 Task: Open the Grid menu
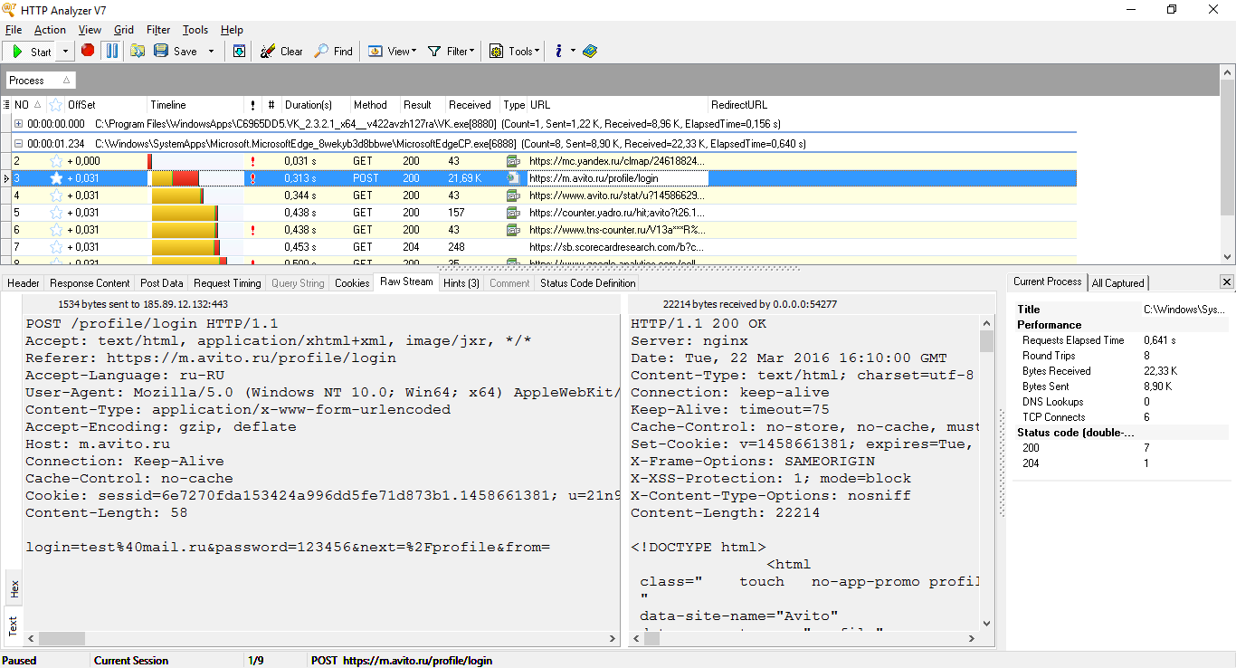124,30
